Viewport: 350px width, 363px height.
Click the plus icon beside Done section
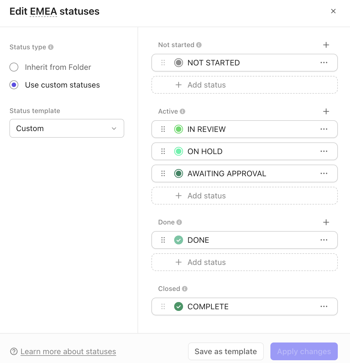tap(326, 222)
